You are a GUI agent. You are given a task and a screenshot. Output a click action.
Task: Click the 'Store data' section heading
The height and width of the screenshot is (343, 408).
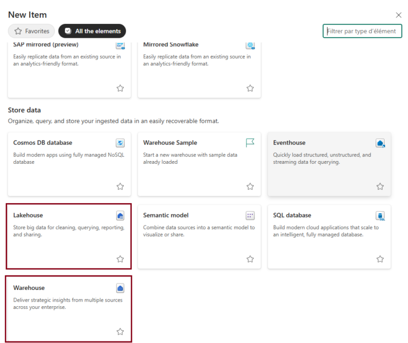point(24,110)
